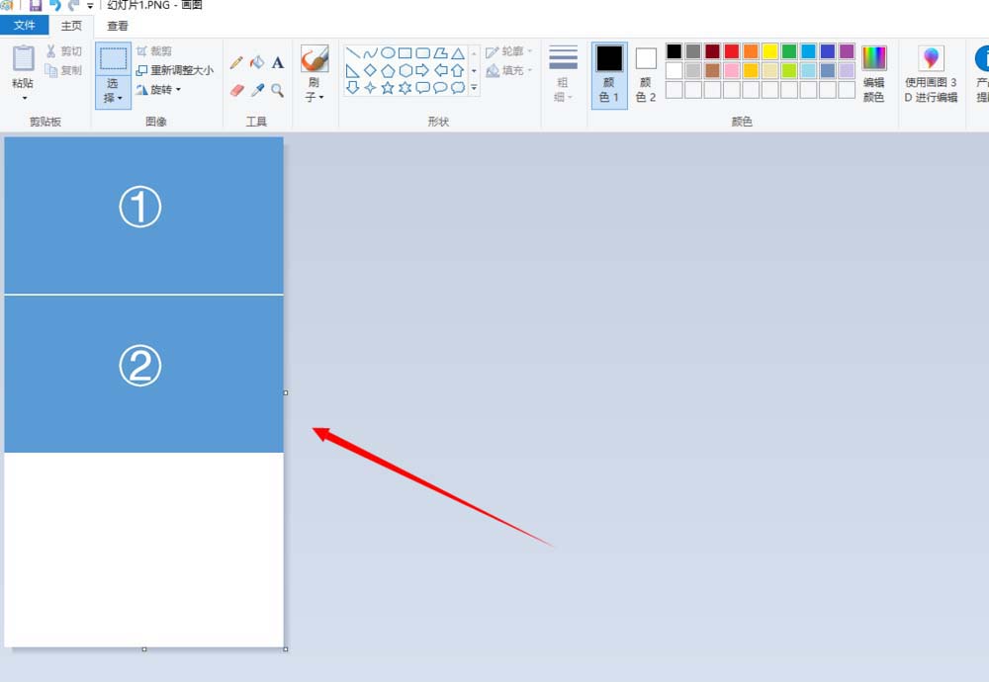
Task: Choose the Rounded rectangular callout shape
Action: pos(422,87)
